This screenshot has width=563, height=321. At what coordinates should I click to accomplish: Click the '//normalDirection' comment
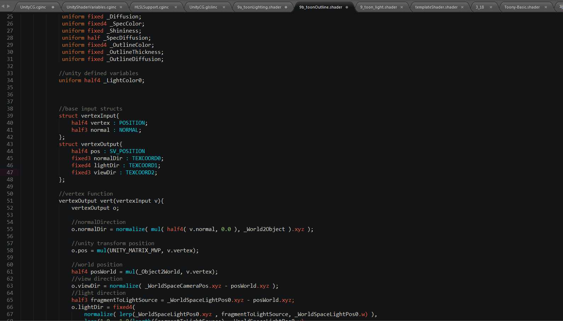(x=98, y=222)
